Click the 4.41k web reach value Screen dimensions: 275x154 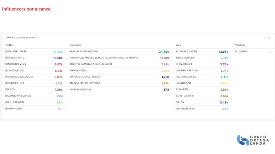(224, 77)
